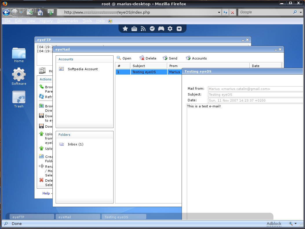Click the clock icon in eyeOS dock

(152, 29)
